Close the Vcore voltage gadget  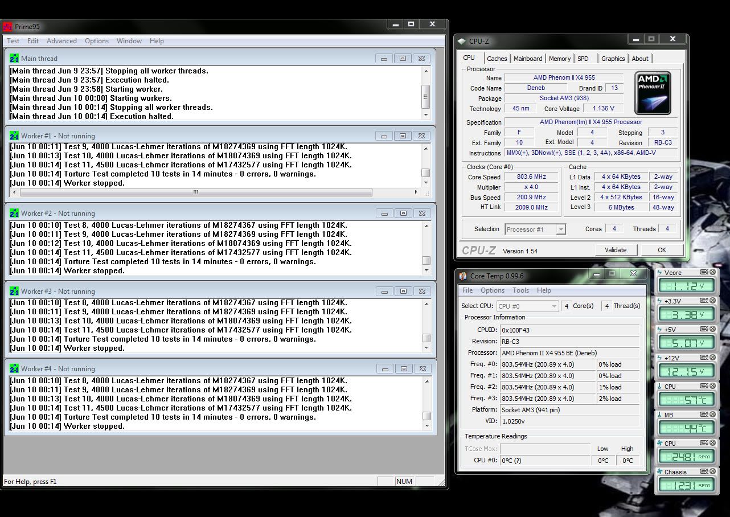pos(712,272)
